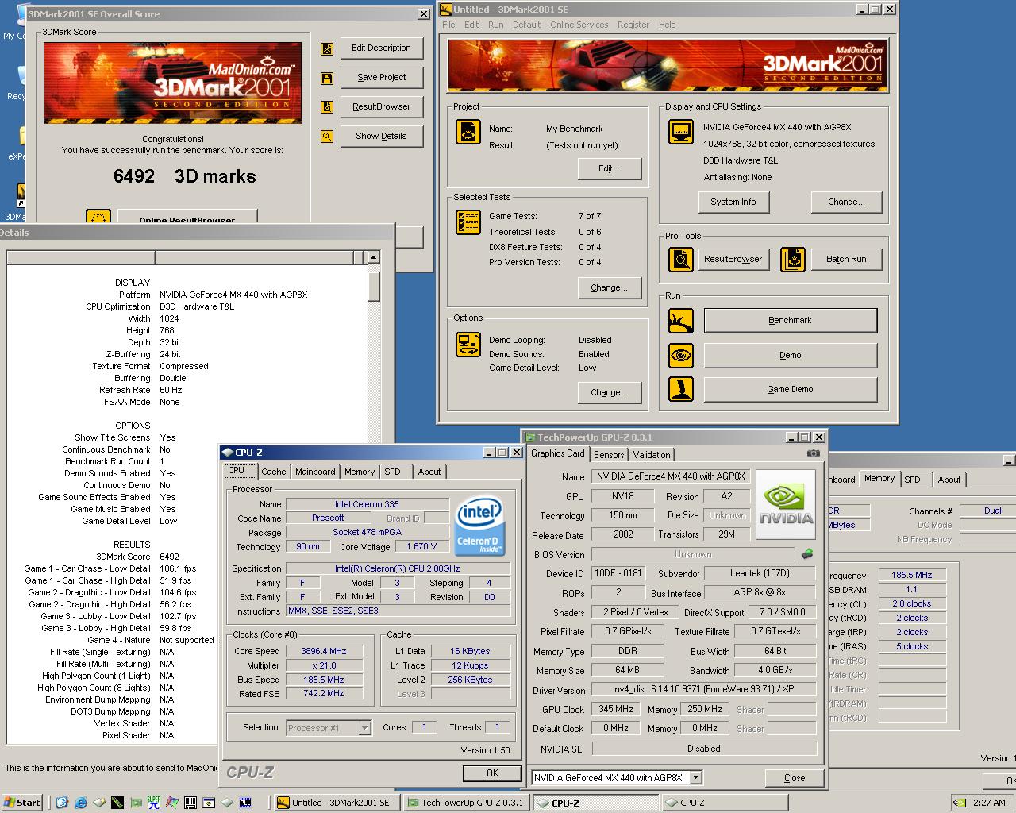
Task: Click the Selected Tests checklist icon
Action: [468, 222]
